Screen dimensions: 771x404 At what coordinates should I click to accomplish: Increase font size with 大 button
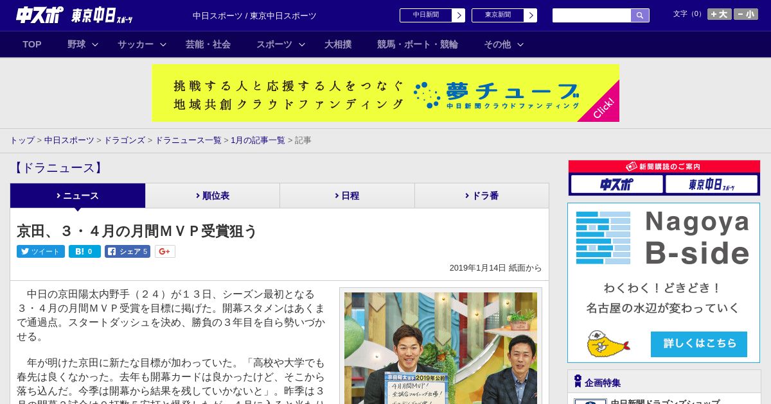point(719,14)
